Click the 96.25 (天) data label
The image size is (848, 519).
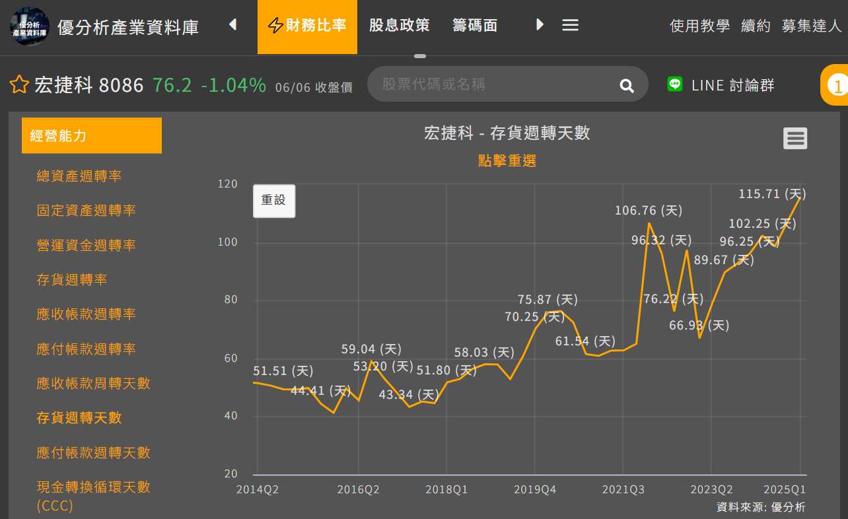(750, 242)
